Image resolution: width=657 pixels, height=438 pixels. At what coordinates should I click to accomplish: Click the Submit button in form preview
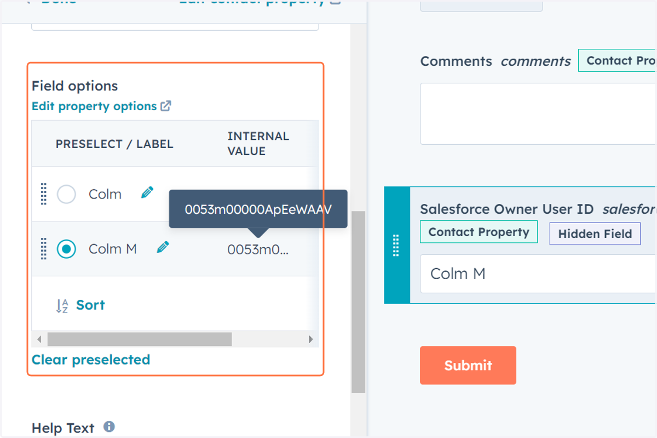(x=468, y=365)
